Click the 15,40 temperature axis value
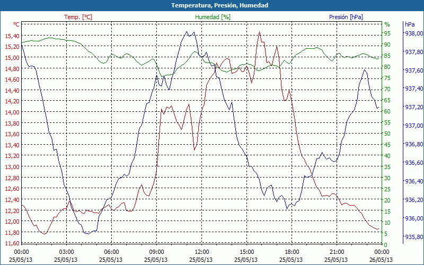 (12, 36)
